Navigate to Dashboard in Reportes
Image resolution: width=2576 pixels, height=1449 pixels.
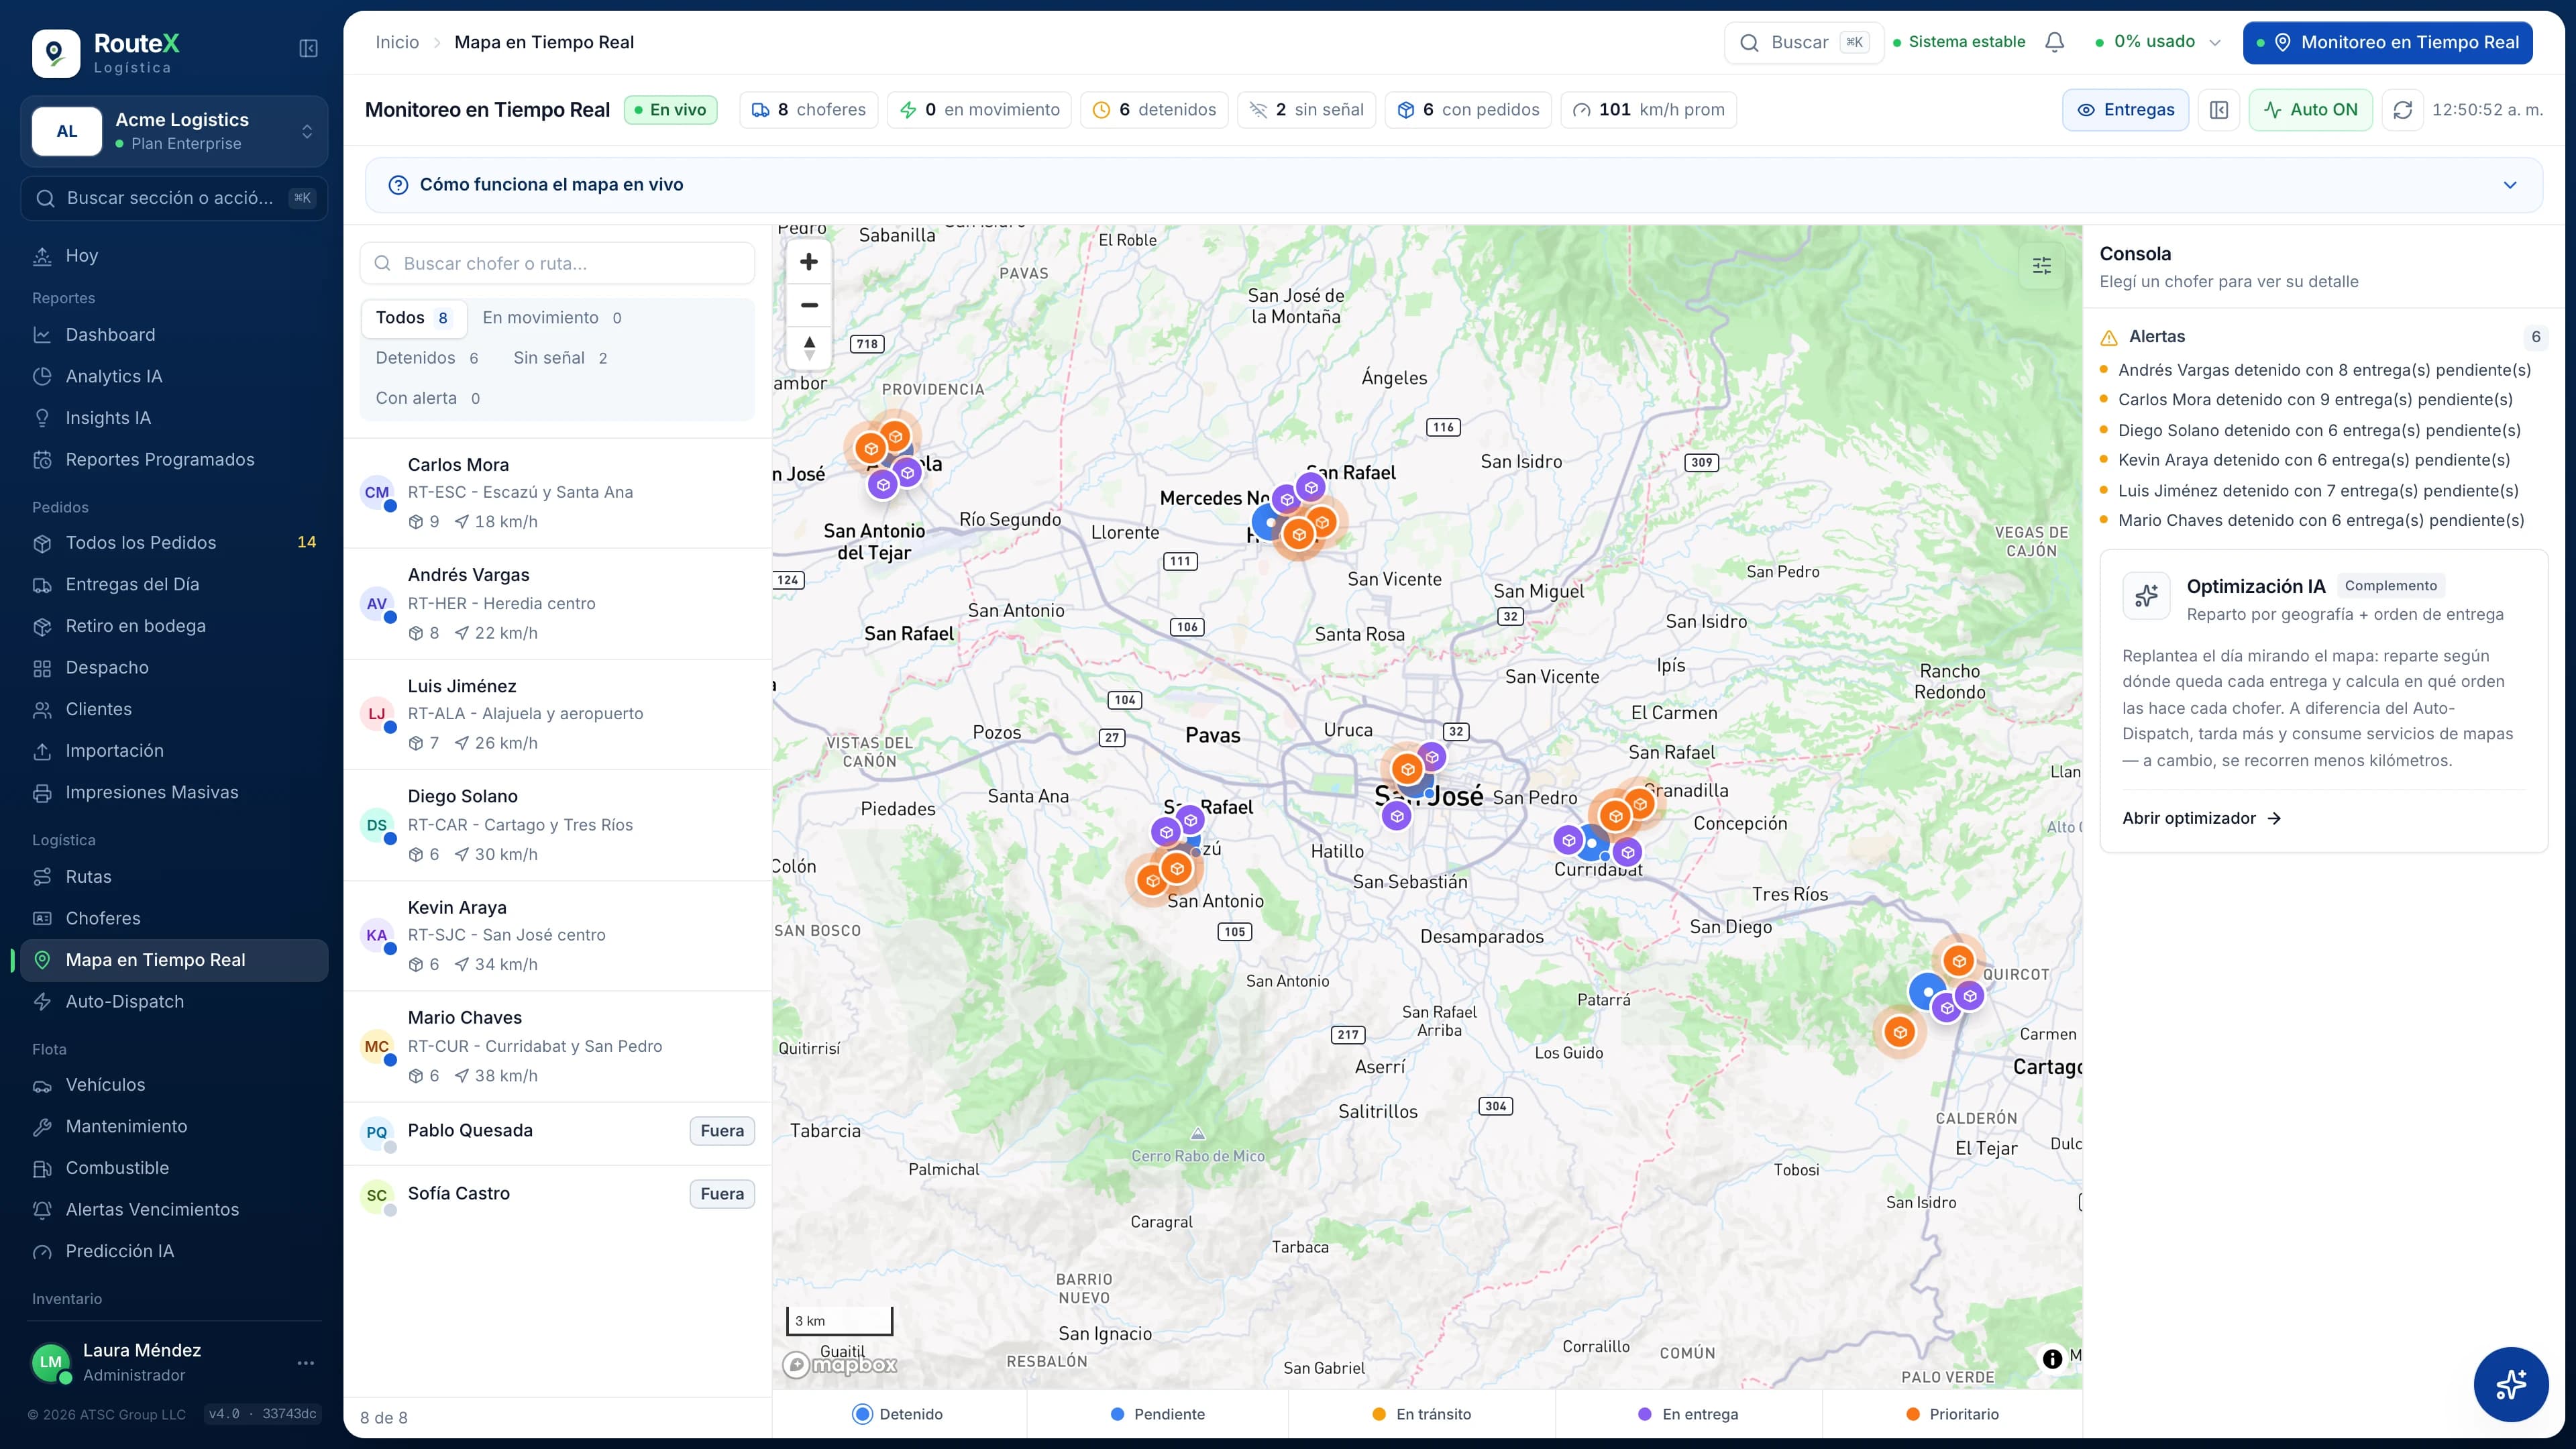[174, 335]
